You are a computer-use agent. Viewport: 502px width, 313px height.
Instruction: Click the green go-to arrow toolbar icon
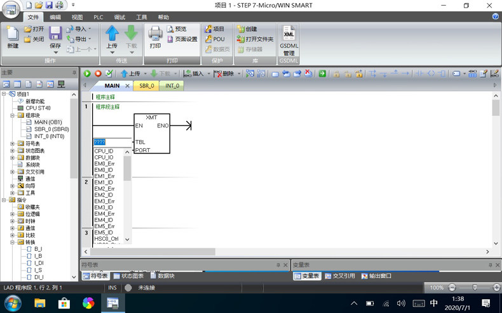(322, 73)
